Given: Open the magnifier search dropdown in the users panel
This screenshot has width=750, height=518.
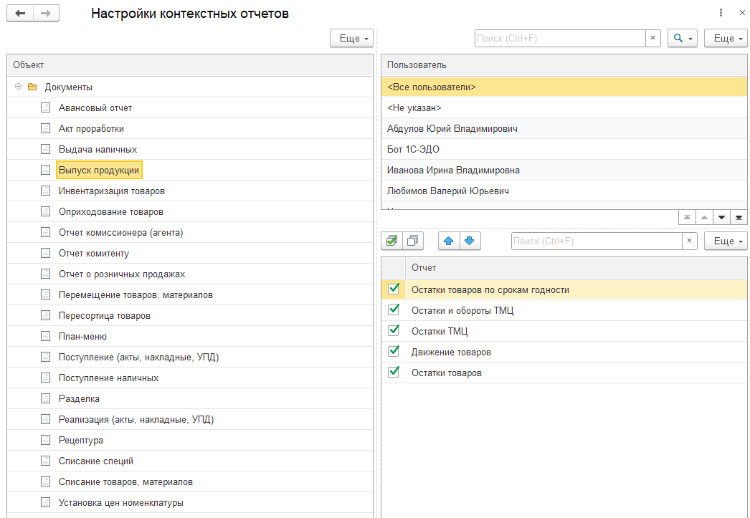Looking at the screenshot, I should pos(682,39).
